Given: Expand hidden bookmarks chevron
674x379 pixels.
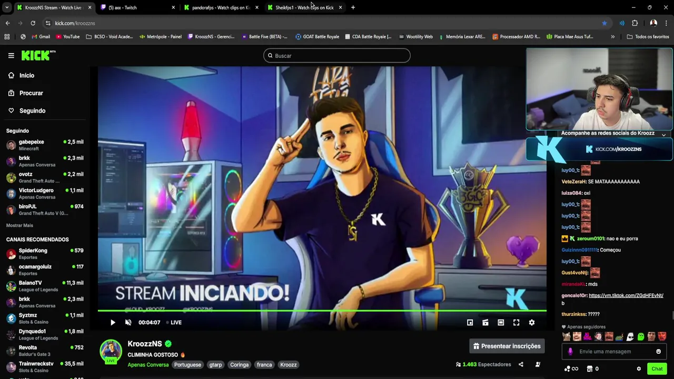Looking at the screenshot, I should 612,37.
